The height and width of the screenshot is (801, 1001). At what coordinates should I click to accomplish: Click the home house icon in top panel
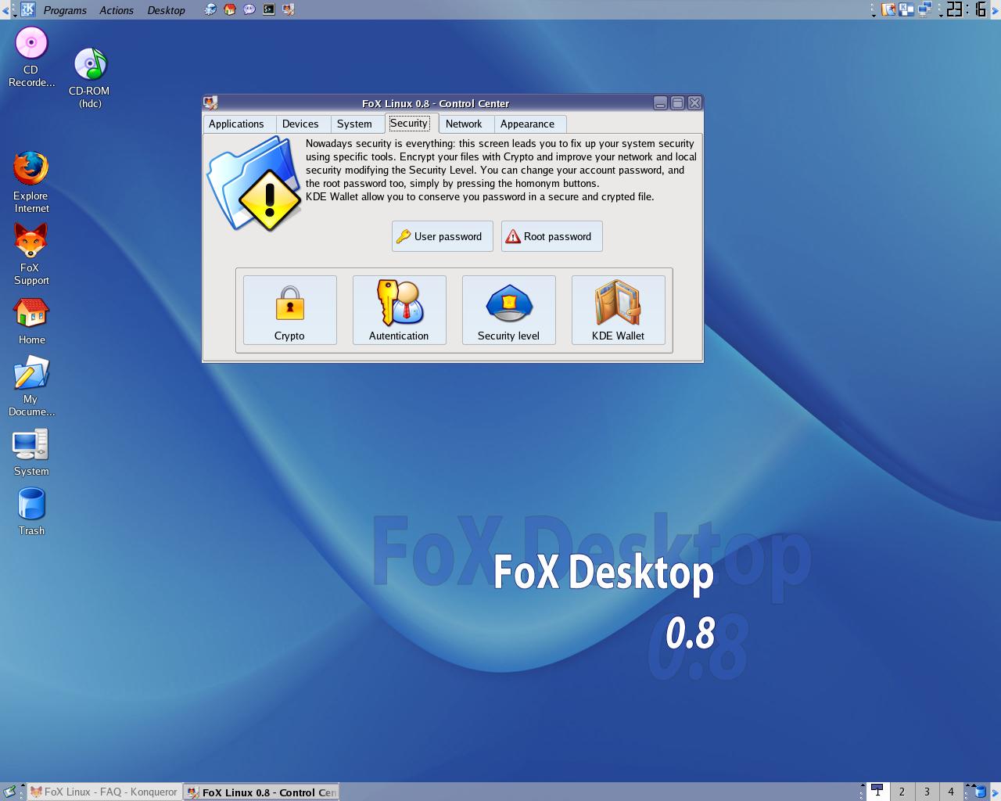pos(230,9)
